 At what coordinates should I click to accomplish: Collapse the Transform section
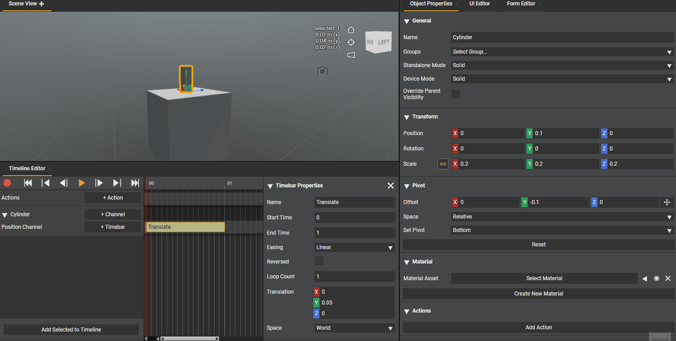pyautogui.click(x=407, y=117)
